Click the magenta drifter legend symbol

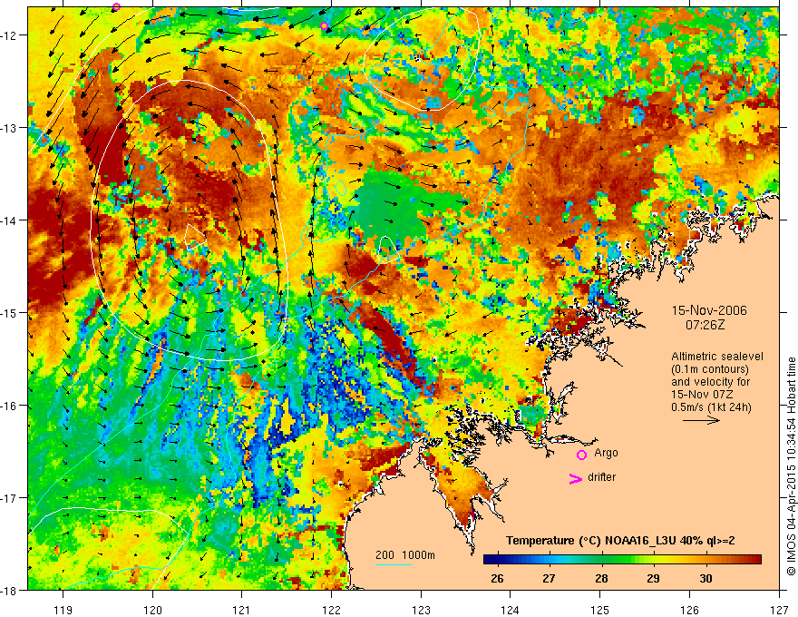coord(575,478)
